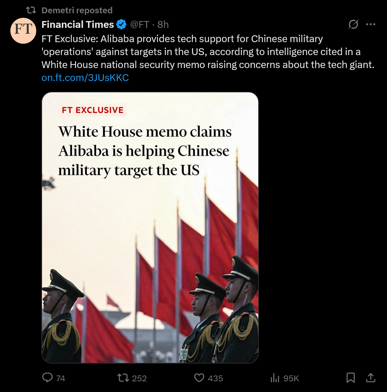The width and height of the screenshot is (387, 392).
Task: Click the FT EXCLUSIVE tag on image
Action: coord(93,110)
